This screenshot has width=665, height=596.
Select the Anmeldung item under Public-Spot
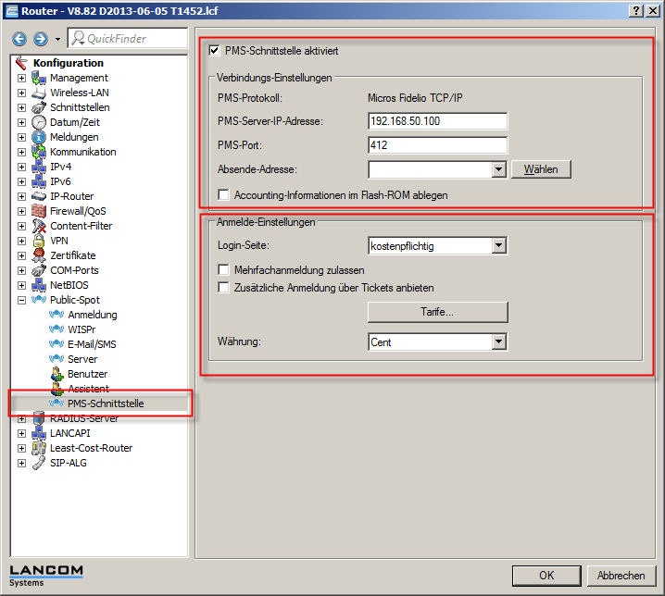pyautogui.click(x=92, y=315)
